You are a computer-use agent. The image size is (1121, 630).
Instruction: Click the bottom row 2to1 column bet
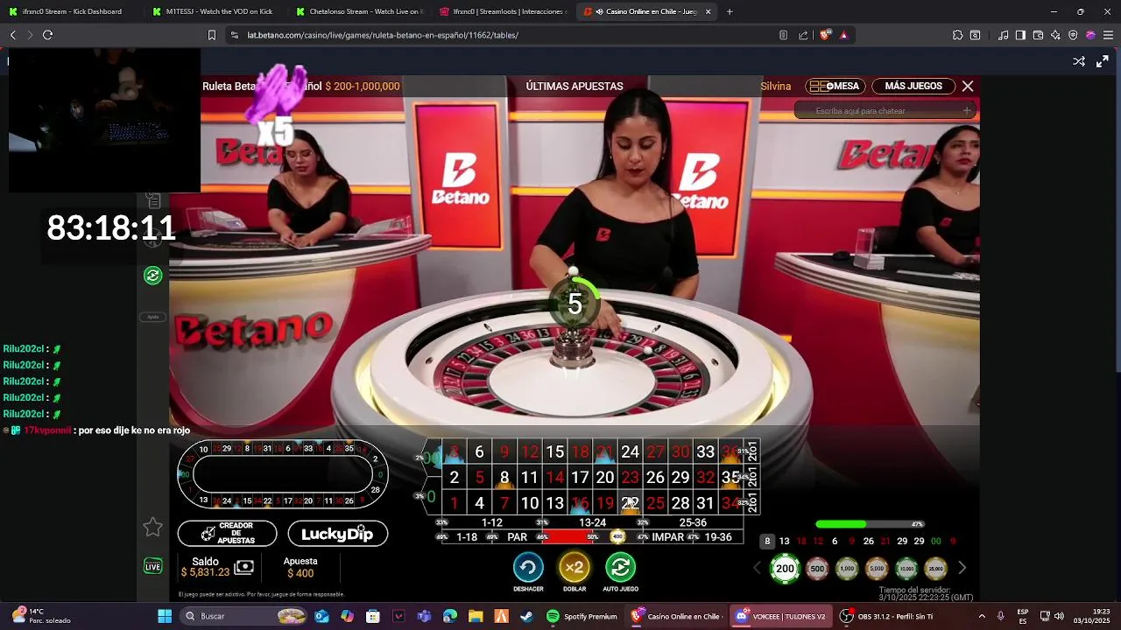click(751, 502)
